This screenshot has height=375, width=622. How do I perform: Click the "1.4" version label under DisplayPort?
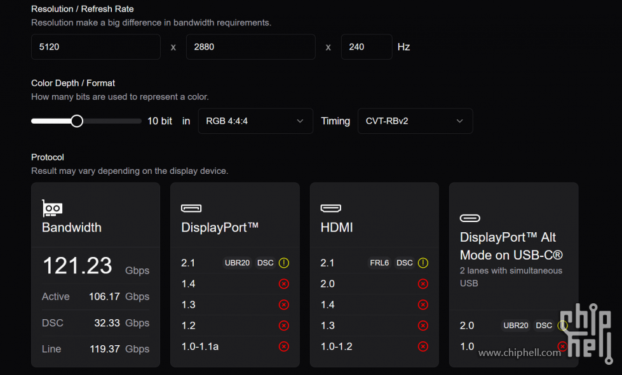coord(188,284)
